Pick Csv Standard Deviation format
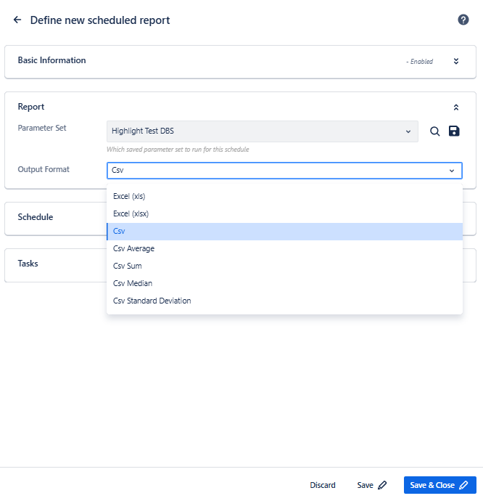 [x=152, y=301]
